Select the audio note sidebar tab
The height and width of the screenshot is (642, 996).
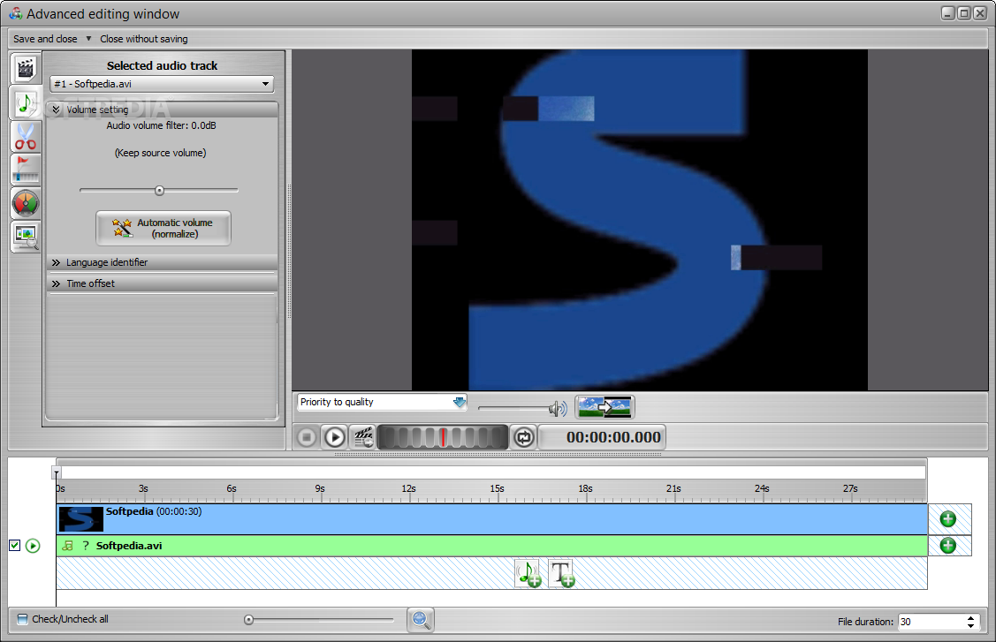click(x=26, y=102)
